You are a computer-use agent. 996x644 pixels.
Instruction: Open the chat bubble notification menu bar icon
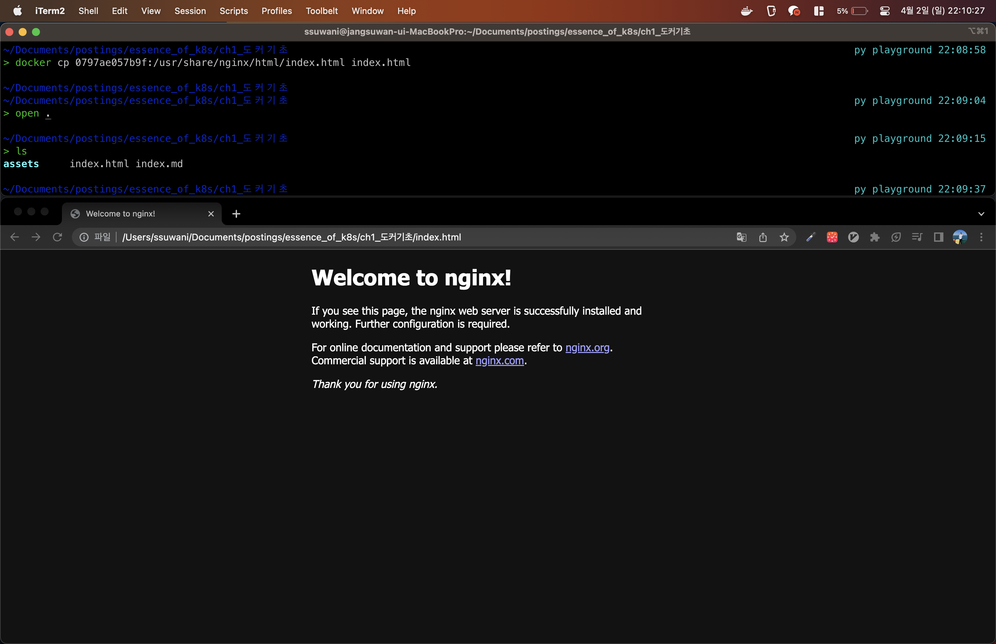[794, 11]
